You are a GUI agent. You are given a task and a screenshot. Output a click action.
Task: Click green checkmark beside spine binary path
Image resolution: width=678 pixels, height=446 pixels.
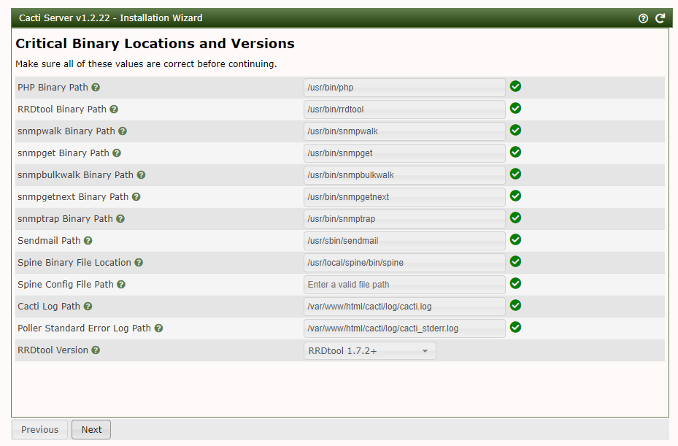[515, 262]
